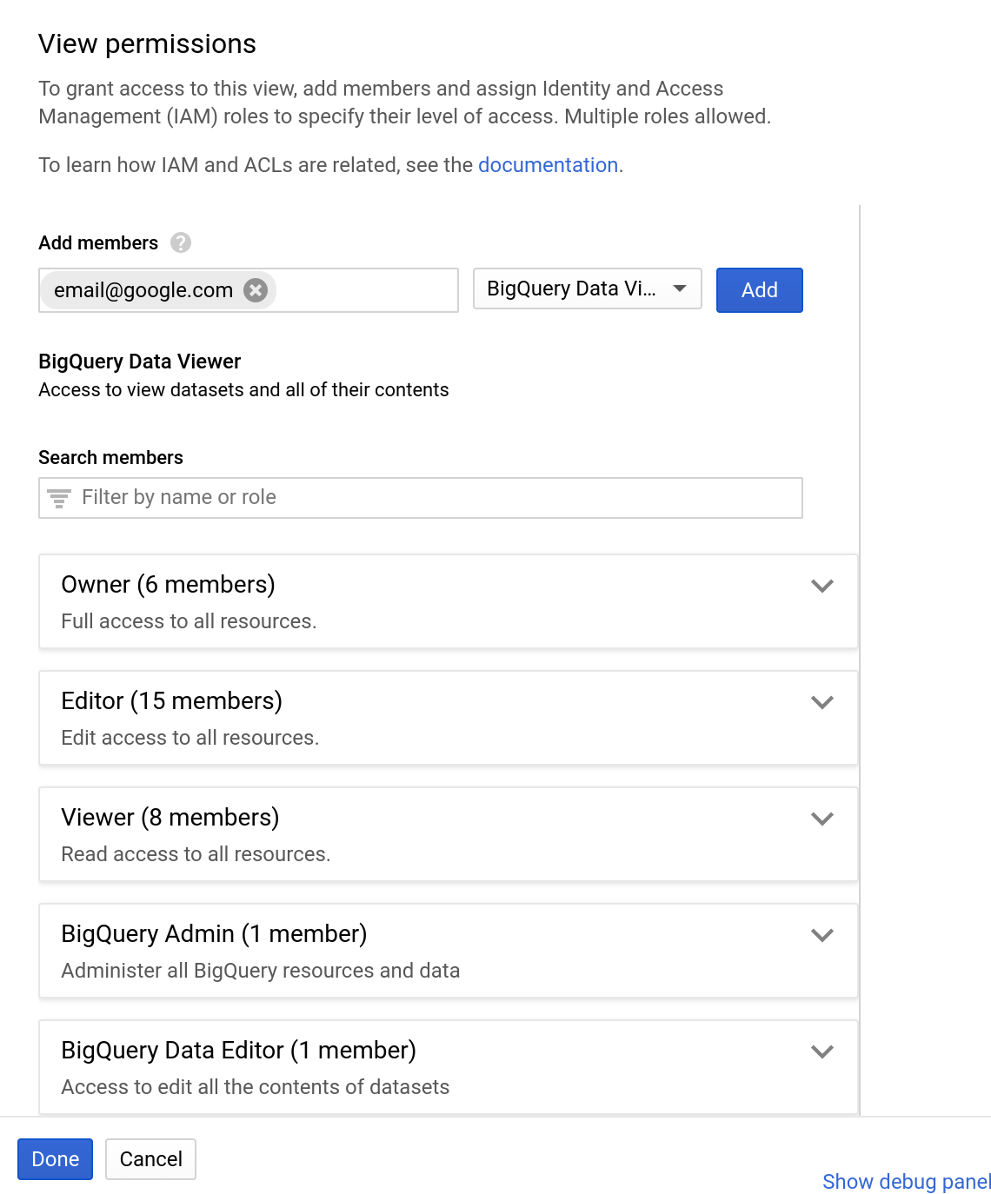
Task: Remove the email@google.com chip
Action: tap(256, 290)
